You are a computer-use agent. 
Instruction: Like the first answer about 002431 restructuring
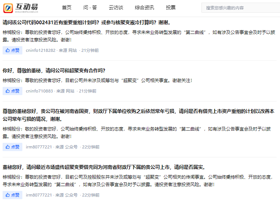click(12, 50)
